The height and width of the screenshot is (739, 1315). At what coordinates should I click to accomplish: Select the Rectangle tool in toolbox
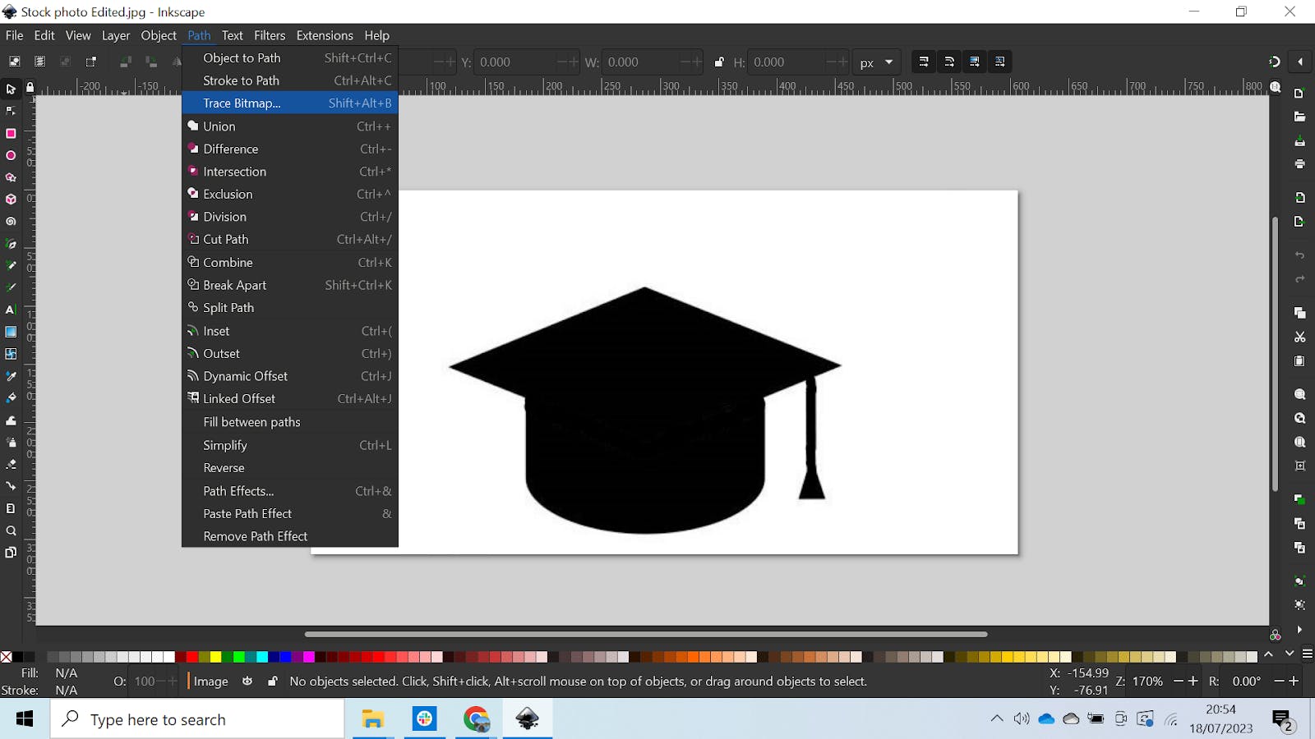pos(11,133)
